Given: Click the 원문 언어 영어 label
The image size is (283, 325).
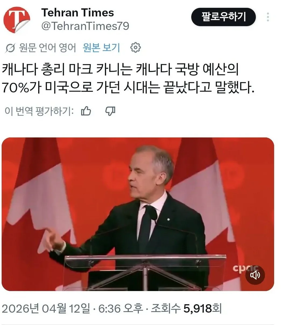Looking at the screenshot, I should 48,48.
